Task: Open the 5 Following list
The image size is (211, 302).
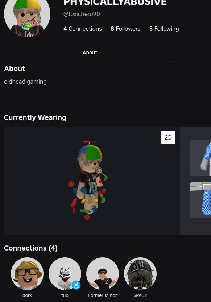Action: point(164,29)
